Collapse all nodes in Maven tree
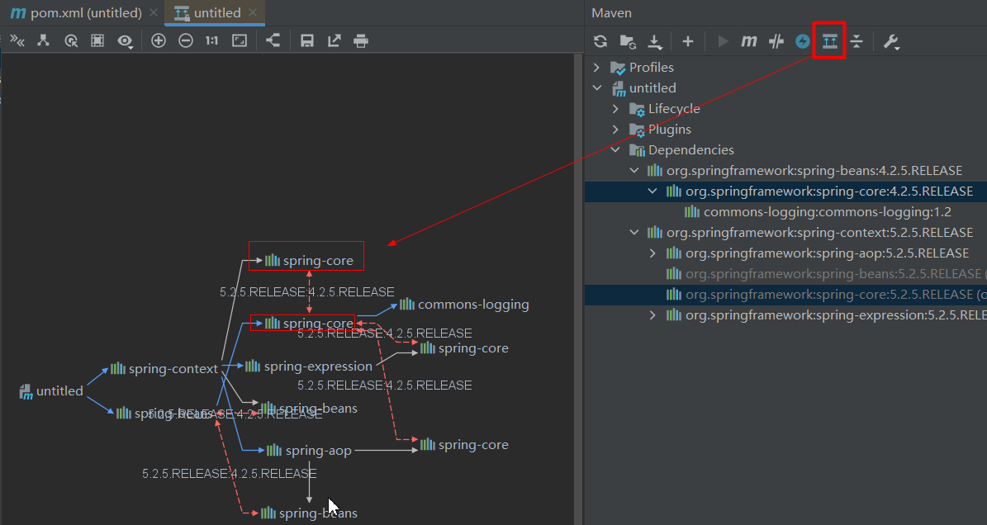The image size is (987, 525). coord(857,41)
